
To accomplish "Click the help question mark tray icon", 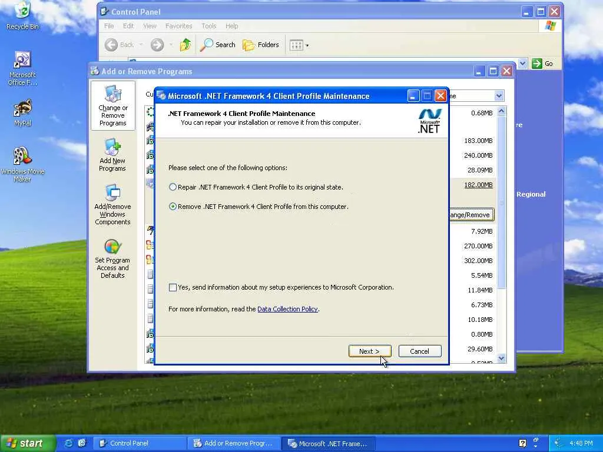I will tap(522, 443).
